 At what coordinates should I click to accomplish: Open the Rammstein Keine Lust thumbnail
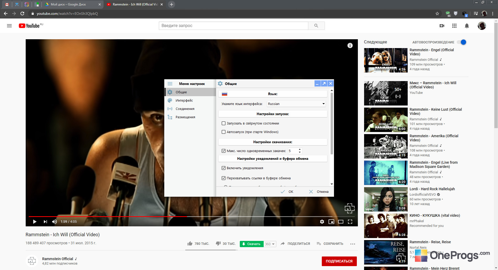pos(386,120)
